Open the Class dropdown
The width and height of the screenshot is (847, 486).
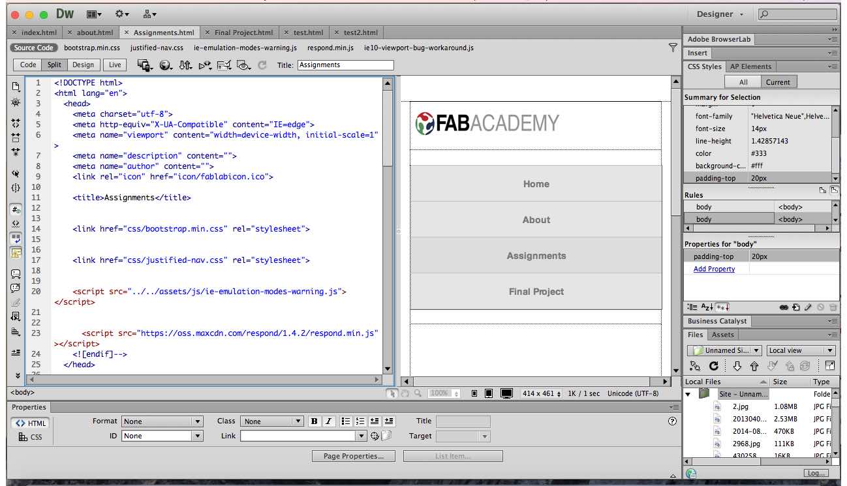[271, 421]
